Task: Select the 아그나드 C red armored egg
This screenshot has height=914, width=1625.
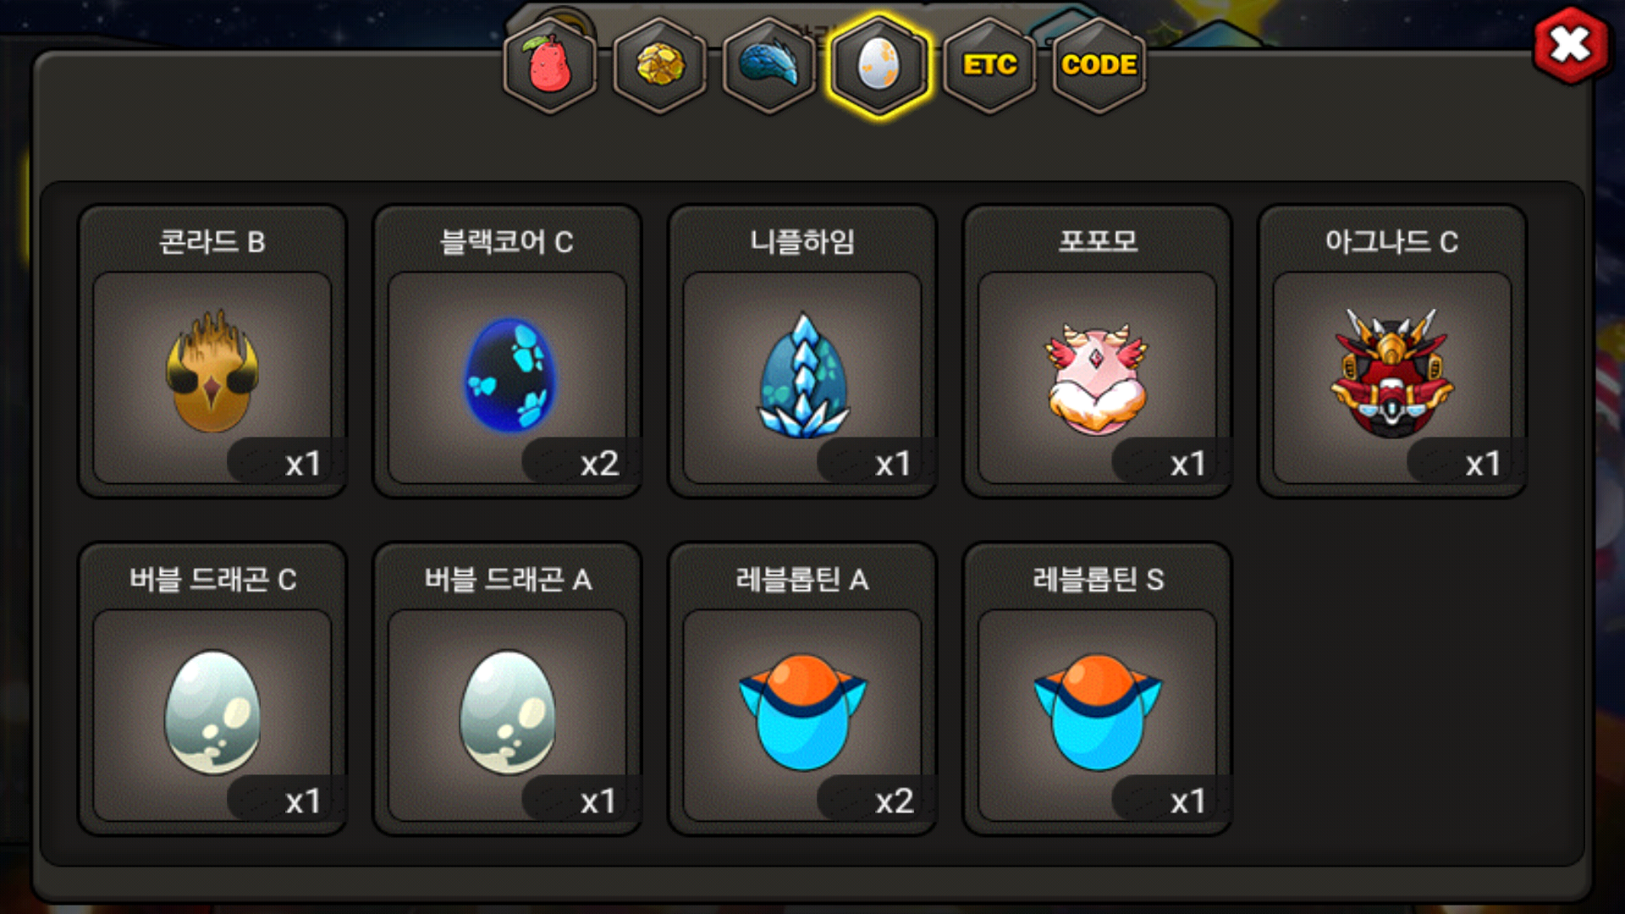Action: point(1392,372)
